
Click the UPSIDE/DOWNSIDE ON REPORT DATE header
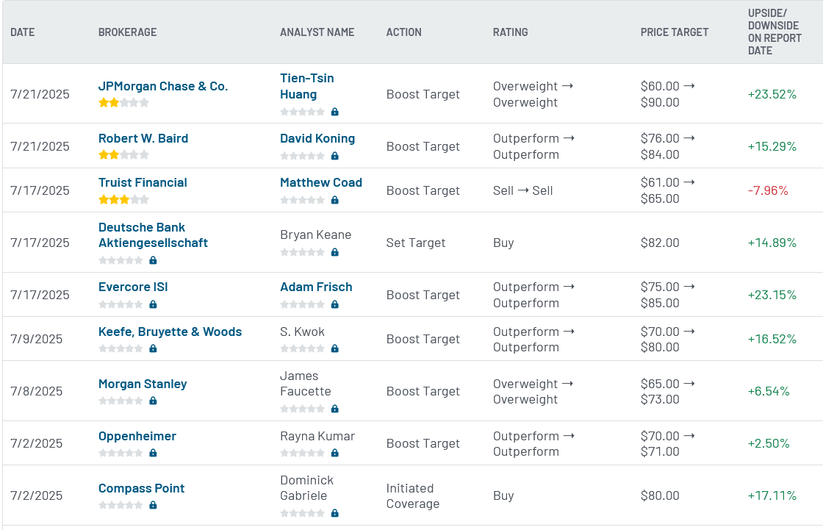[775, 32]
